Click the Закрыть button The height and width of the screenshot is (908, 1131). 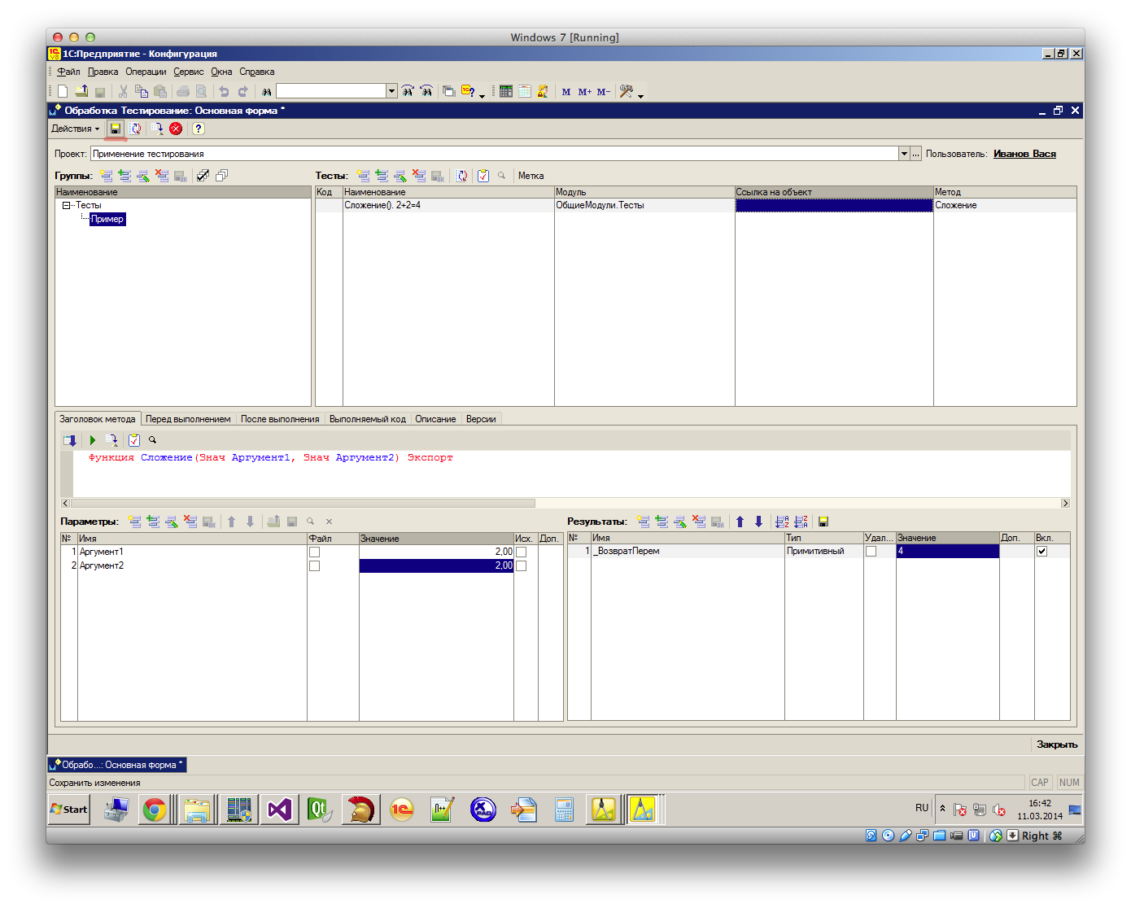click(x=1056, y=744)
